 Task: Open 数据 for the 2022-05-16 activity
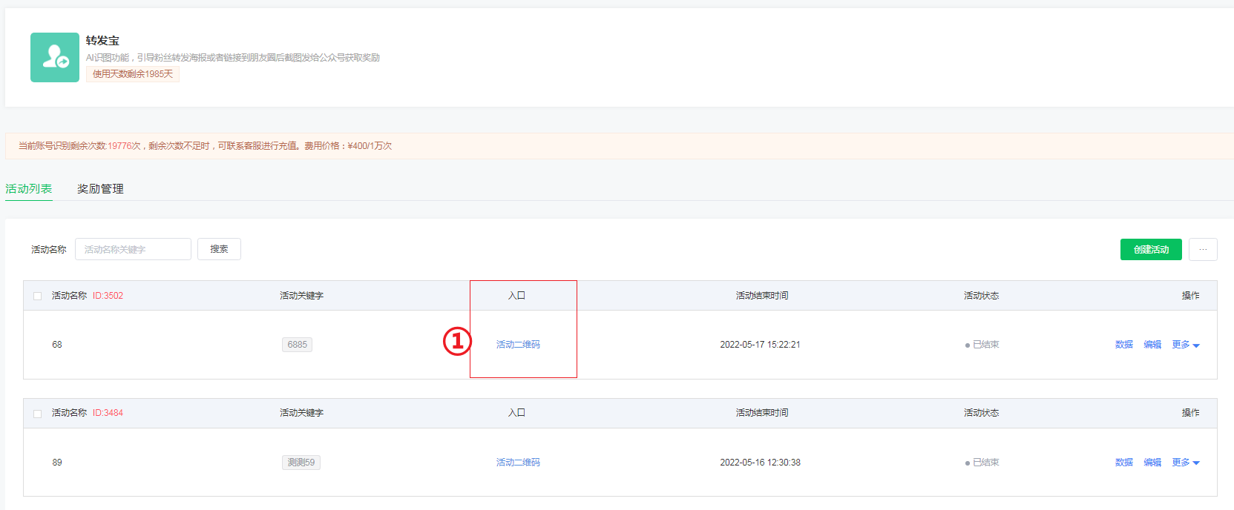pos(1124,463)
